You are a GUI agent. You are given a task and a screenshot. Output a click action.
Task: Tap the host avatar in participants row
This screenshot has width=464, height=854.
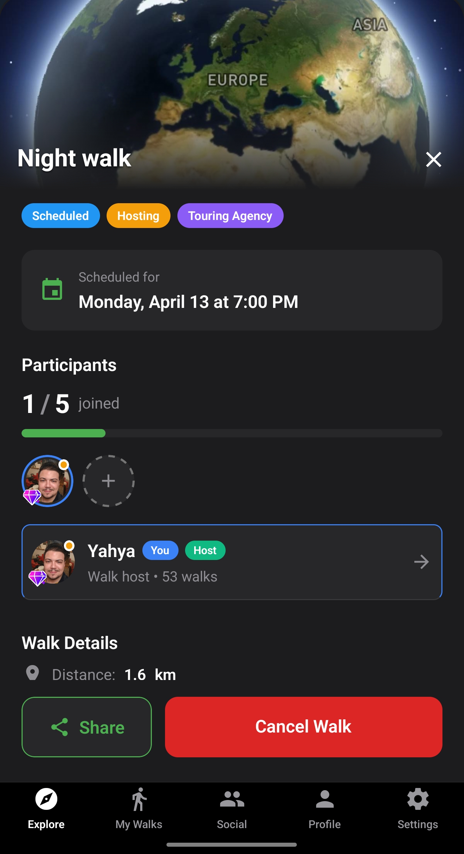click(x=47, y=481)
